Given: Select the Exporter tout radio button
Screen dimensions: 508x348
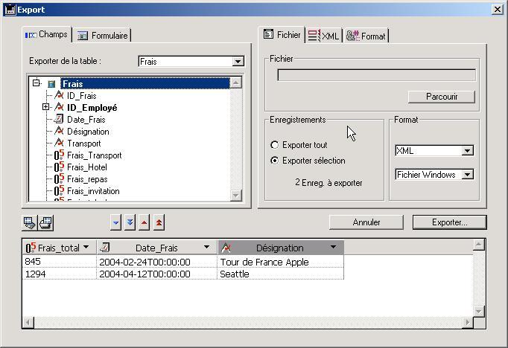Looking at the screenshot, I should (x=275, y=146).
